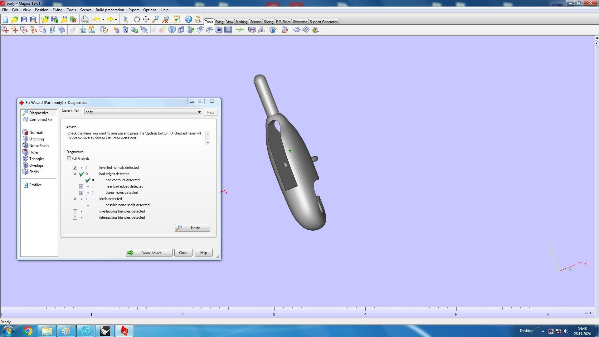This screenshot has height=337, width=599.
Task: Select the Rotate view tool
Action: tap(137, 20)
